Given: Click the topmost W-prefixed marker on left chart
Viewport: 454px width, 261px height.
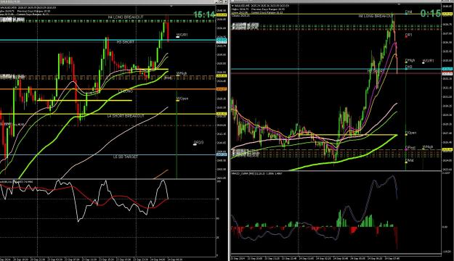Looking at the screenshot, I should click(x=182, y=35).
